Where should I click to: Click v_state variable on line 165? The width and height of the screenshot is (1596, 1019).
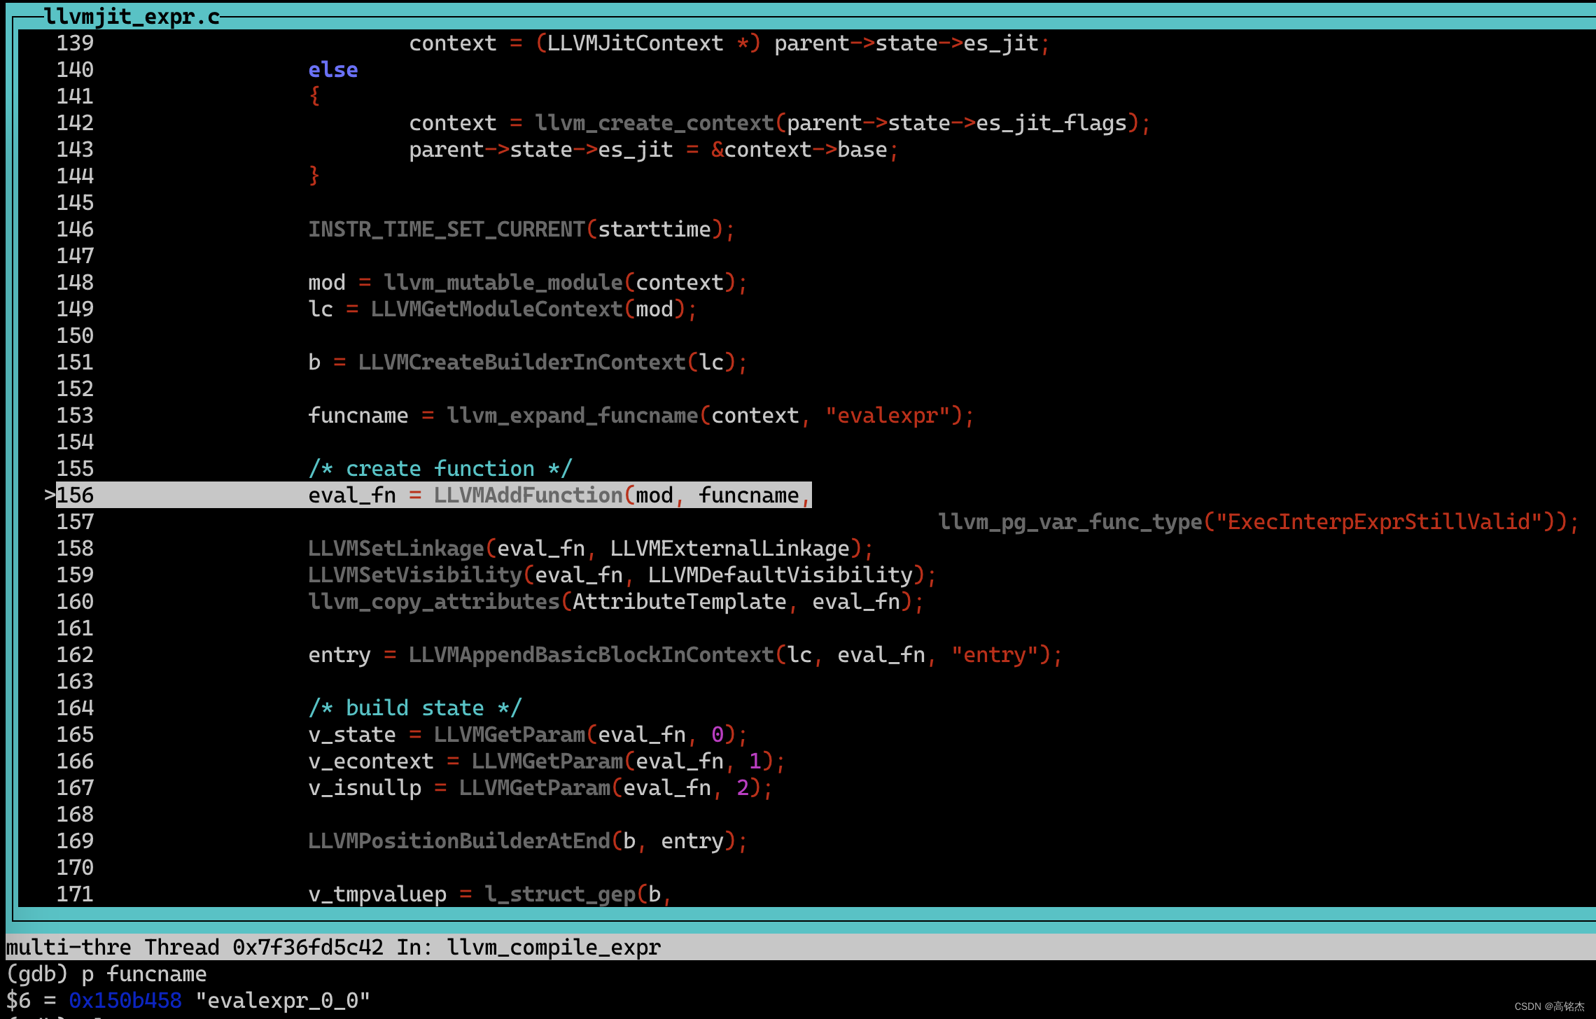pyautogui.click(x=352, y=735)
